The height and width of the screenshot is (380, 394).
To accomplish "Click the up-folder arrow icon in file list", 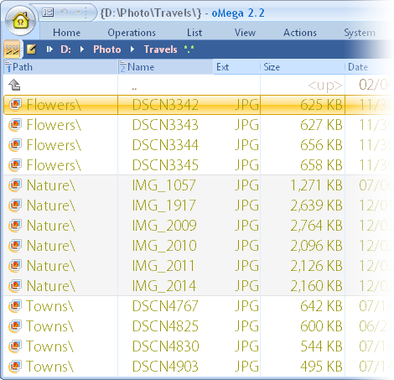I will coord(14,85).
